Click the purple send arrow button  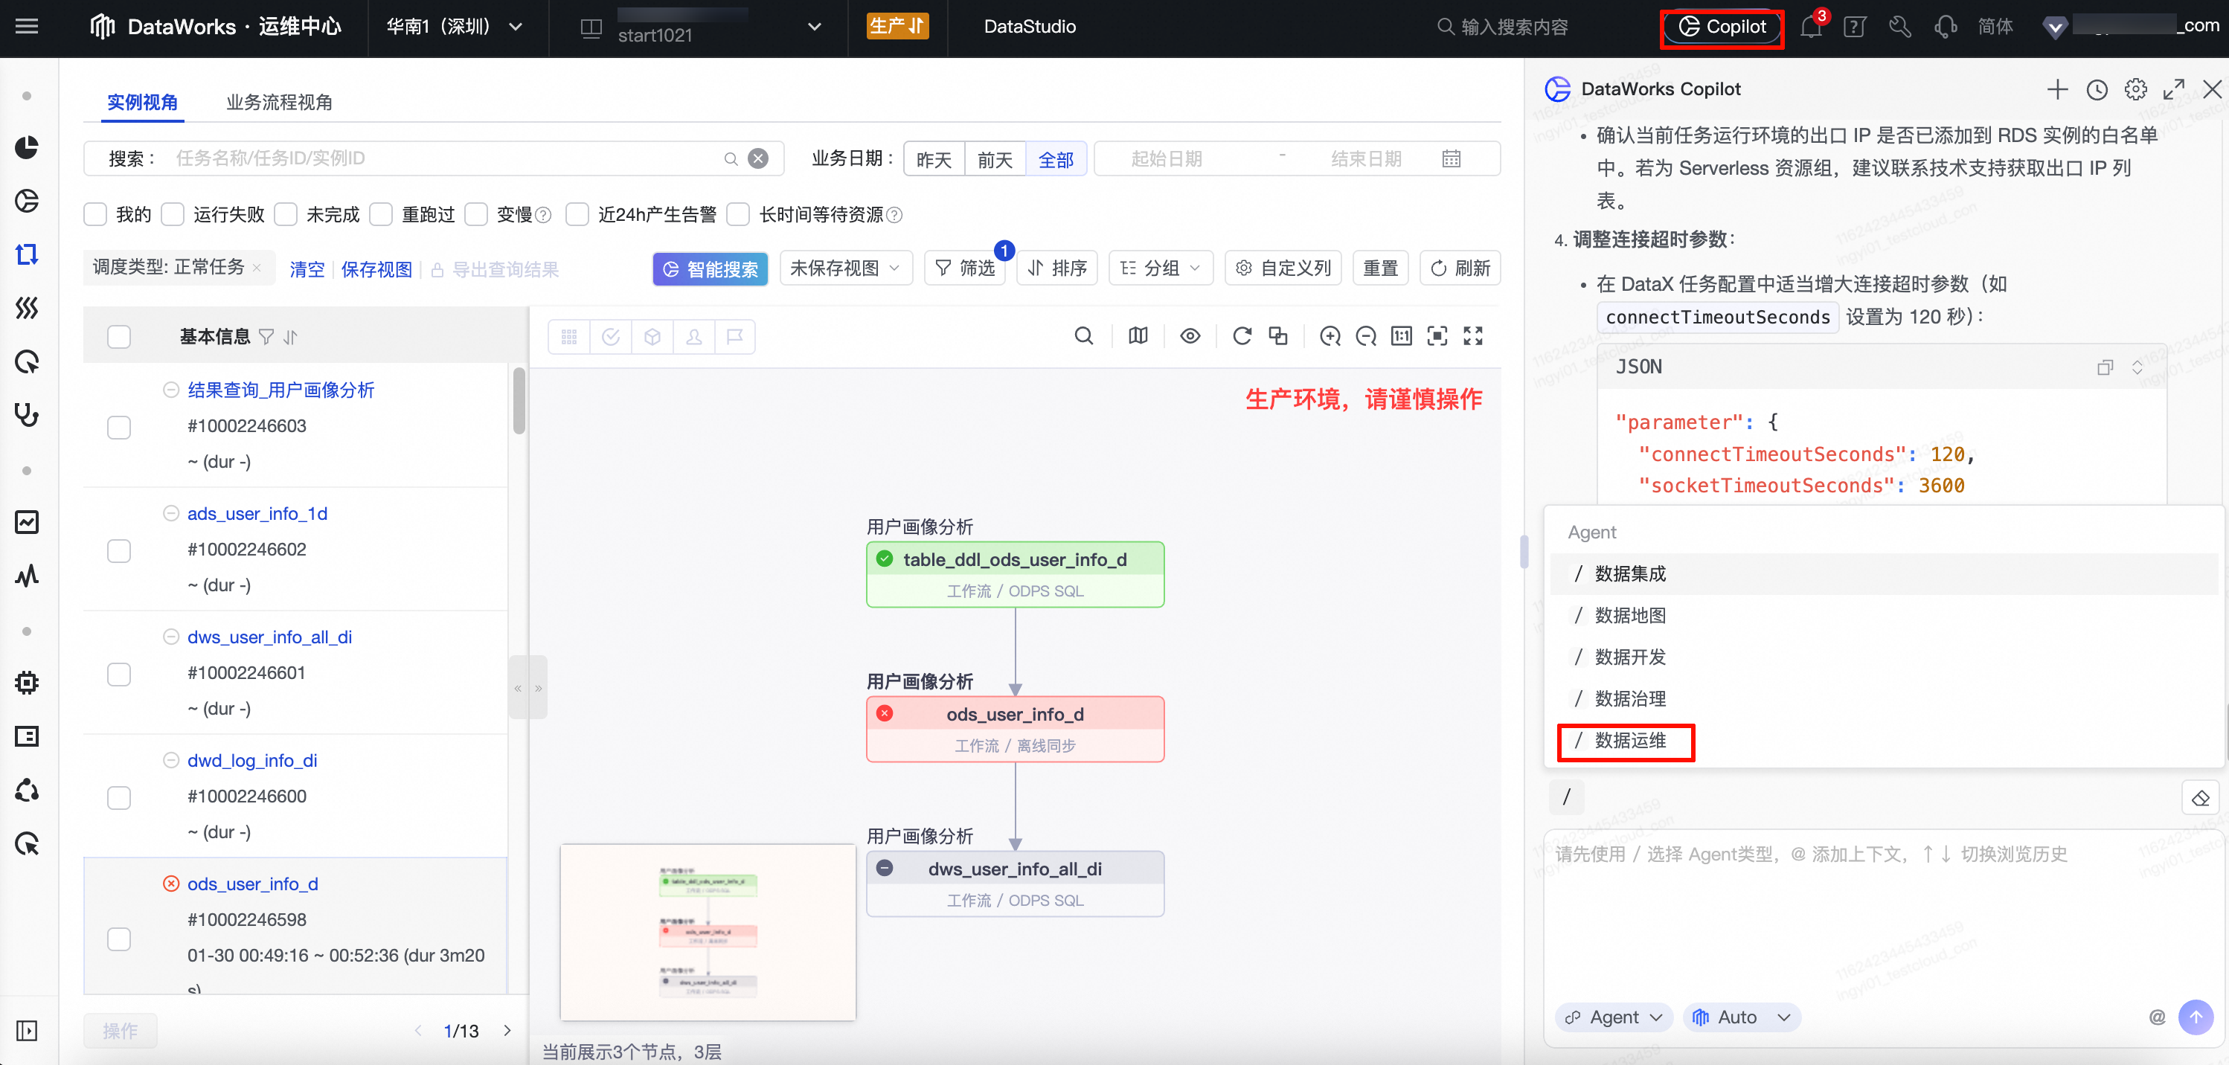click(x=2196, y=1017)
